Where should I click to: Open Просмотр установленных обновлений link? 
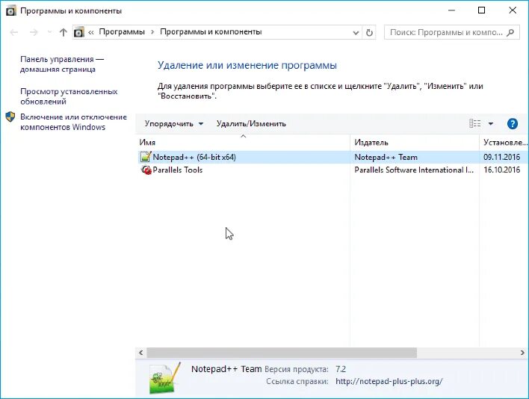69,96
